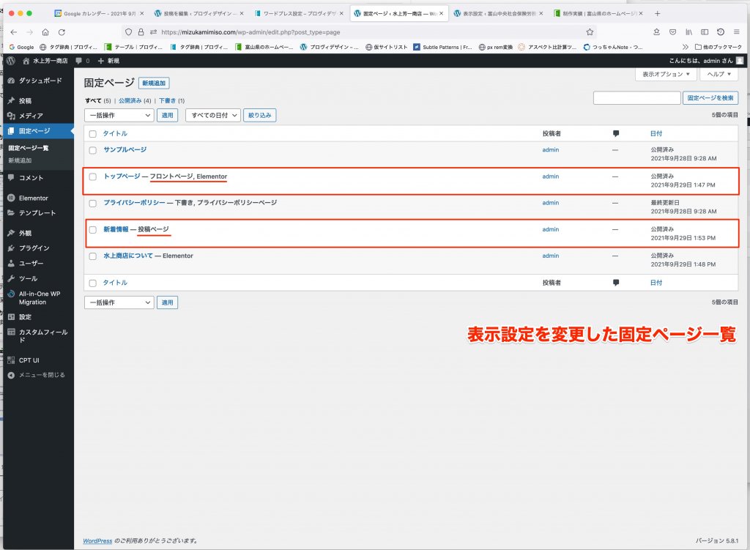Screen dimensions: 750x550
Task: Open CPT UI in the sidebar
Action: 29,360
